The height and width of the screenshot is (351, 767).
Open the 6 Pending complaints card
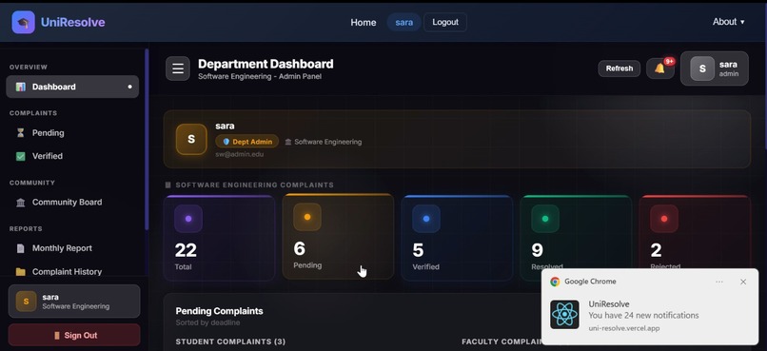click(338, 237)
